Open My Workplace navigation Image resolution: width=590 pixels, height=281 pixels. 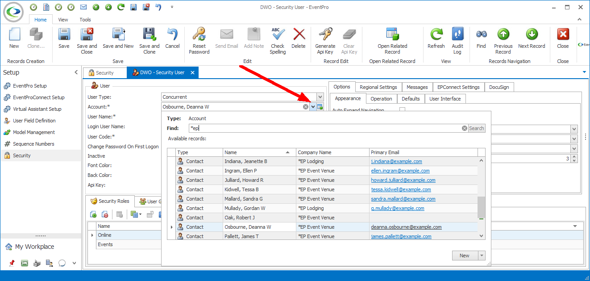(34, 247)
